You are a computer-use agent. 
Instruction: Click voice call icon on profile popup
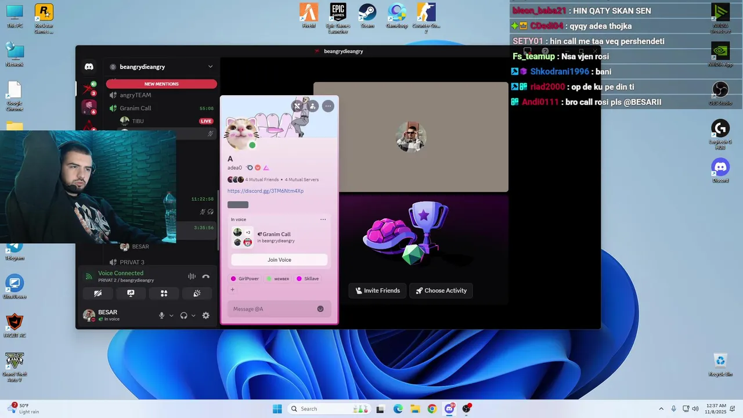pyautogui.click(x=297, y=106)
